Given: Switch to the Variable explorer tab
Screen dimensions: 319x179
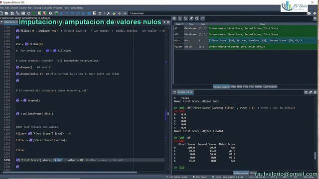Looking at the screenshot, I should [221, 87].
